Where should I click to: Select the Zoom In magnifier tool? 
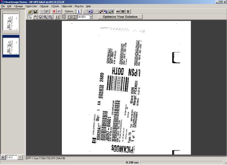tap(45, 17)
